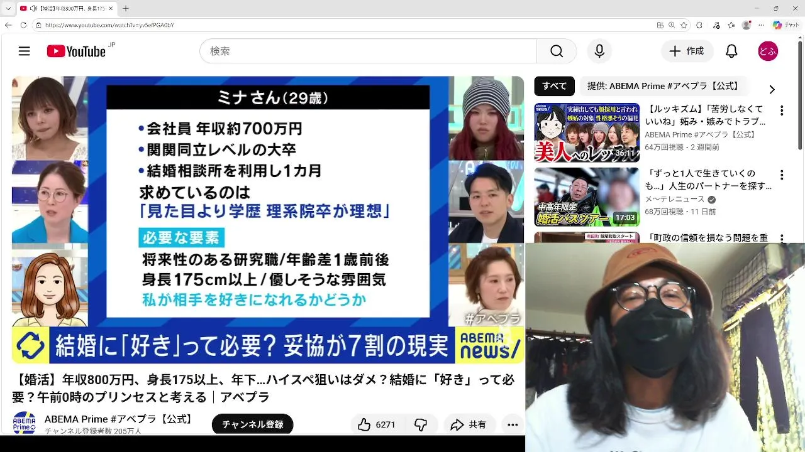The width and height of the screenshot is (805, 452).
Task: Open the media control music icon
Action: click(717, 25)
